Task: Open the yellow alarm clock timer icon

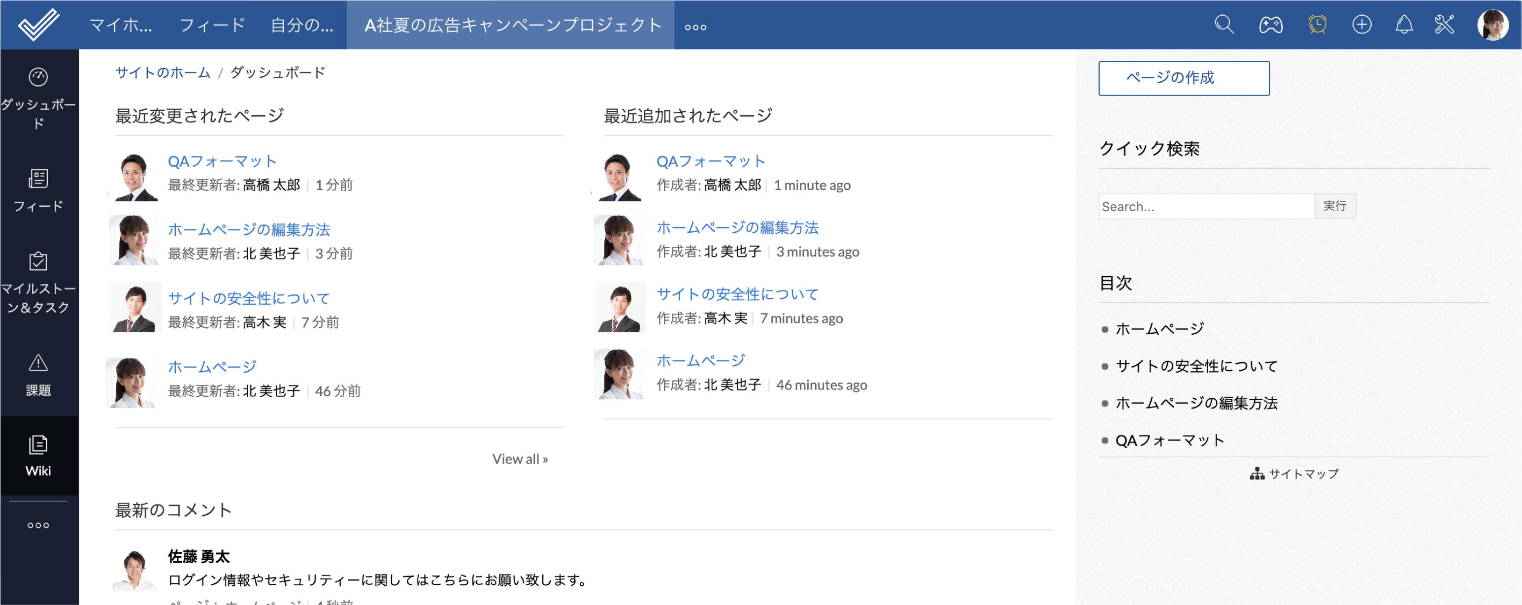Action: coord(1317,25)
